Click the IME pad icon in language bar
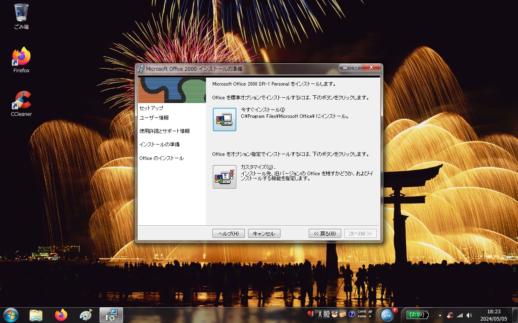Image resolution: width=518 pixels, height=323 pixels. tap(335, 314)
